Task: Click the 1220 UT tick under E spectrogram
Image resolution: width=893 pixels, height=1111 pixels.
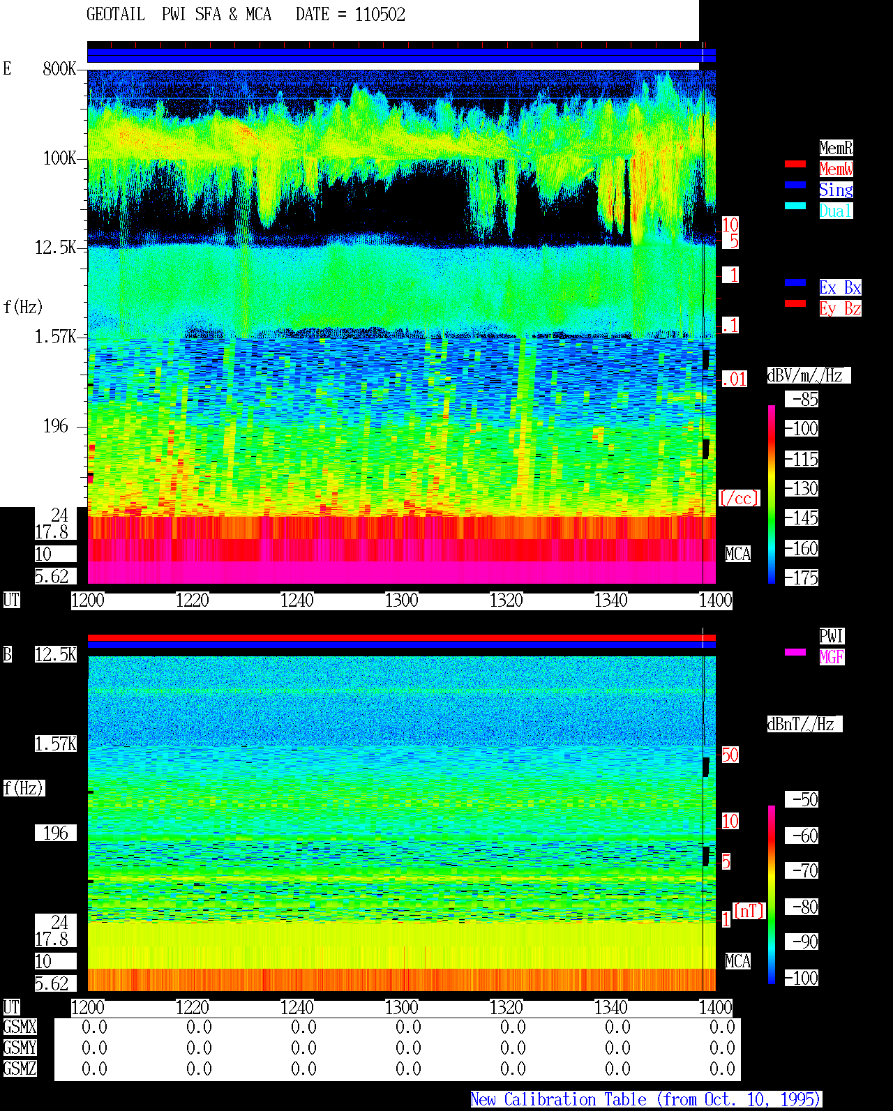Action: [193, 600]
